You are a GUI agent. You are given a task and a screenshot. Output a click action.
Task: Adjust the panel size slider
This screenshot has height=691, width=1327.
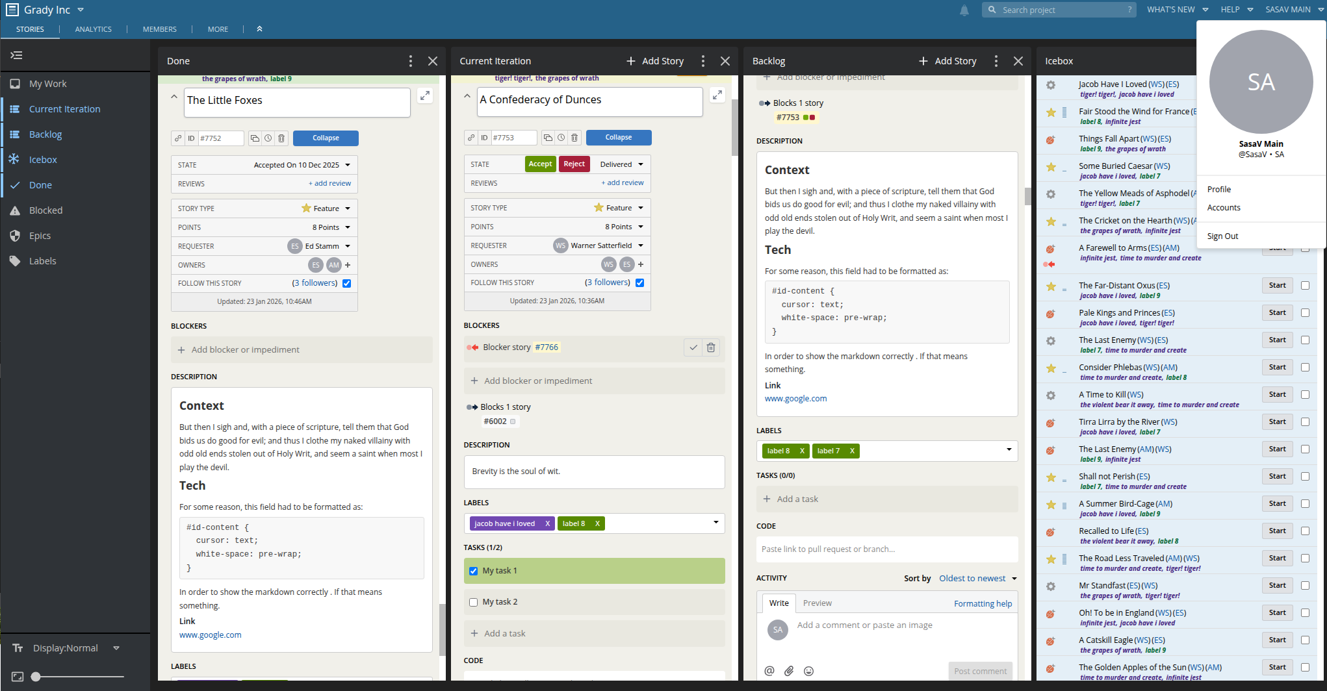(x=36, y=677)
